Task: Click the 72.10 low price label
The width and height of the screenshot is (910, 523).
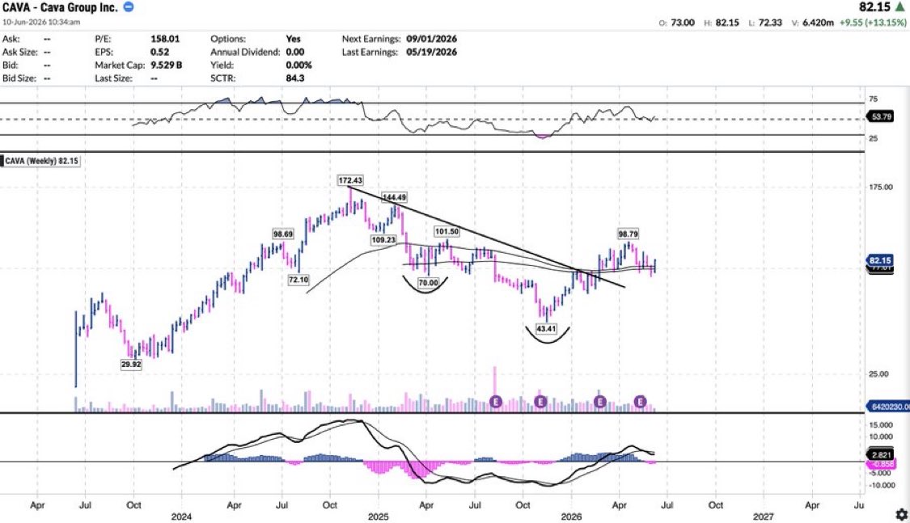Action: coord(298,280)
